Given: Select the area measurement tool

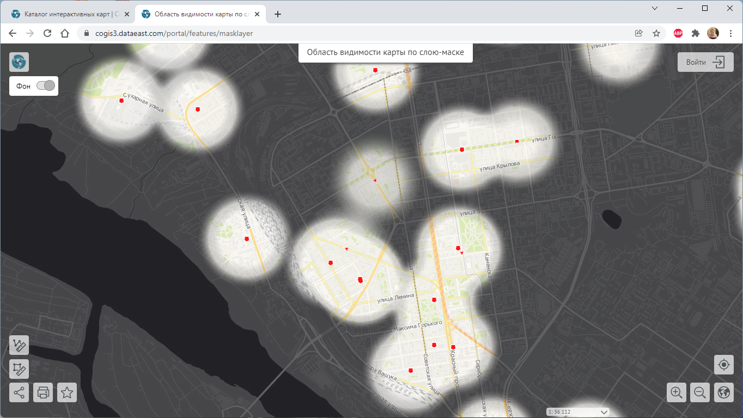Looking at the screenshot, I should [19, 369].
